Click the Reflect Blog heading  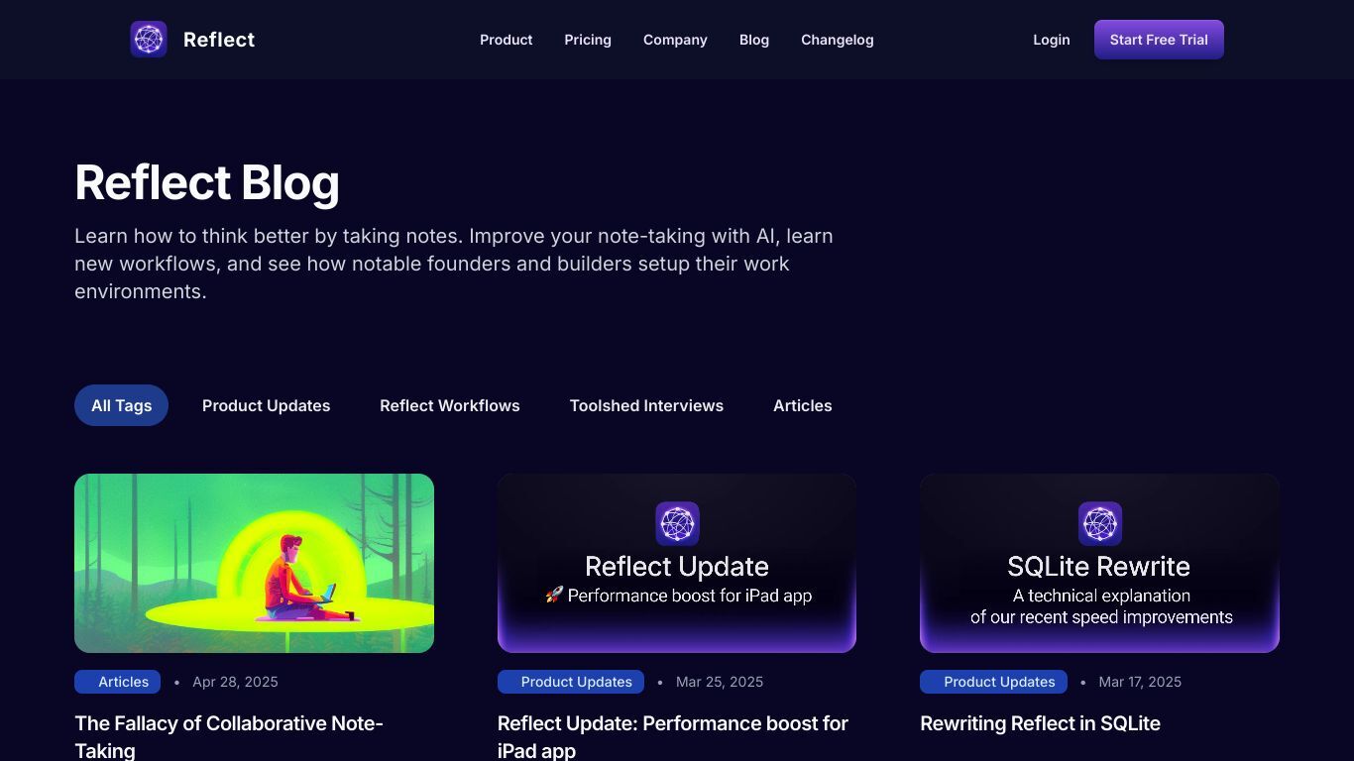coord(207,183)
